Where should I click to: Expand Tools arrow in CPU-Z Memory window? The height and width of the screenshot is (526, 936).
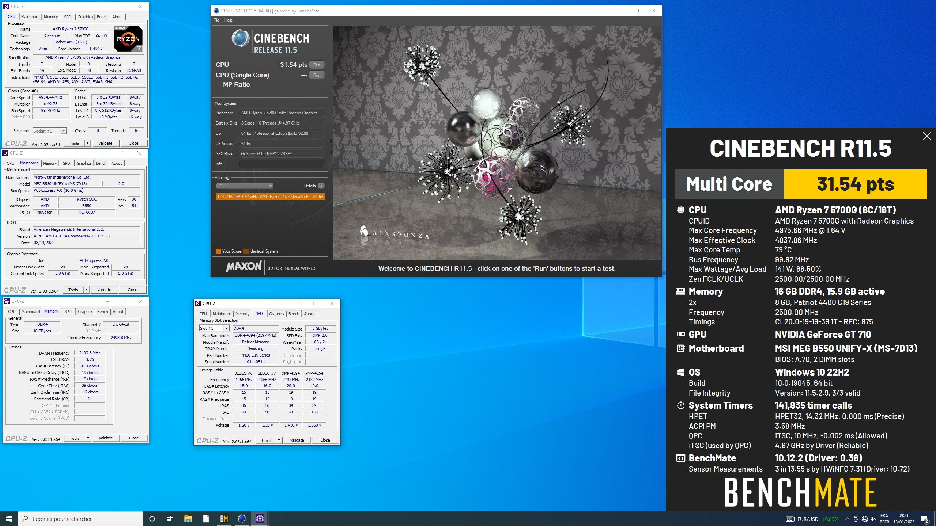(88, 438)
